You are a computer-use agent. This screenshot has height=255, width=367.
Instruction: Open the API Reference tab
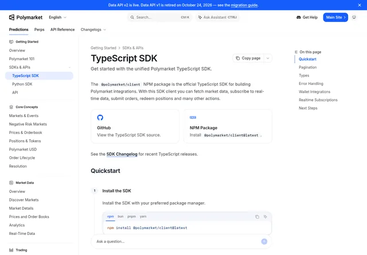[x=63, y=29]
